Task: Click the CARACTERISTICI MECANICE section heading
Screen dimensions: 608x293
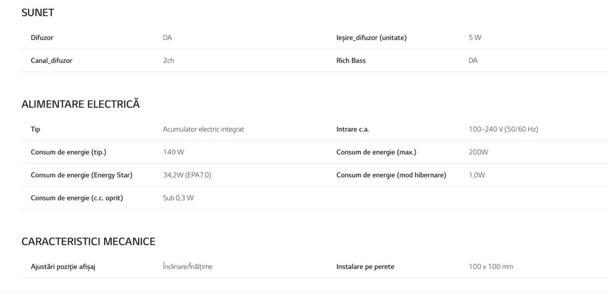Action: 88,241
